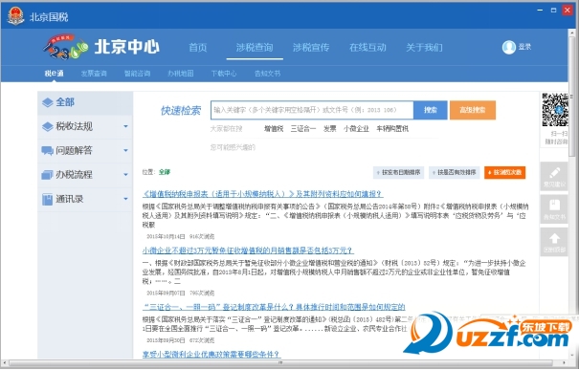Click the keyword search input field

pos(312,110)
